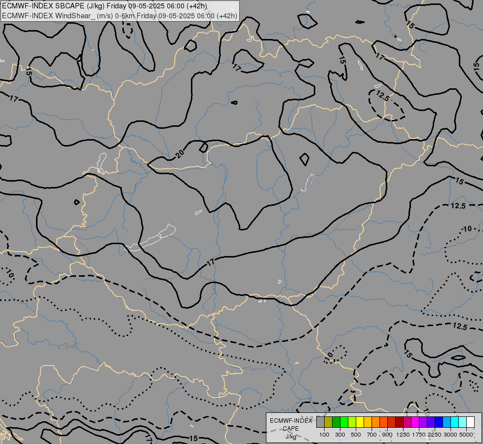Click the 1250 value on the legend scale
Viewport: 483px width, 444px height.
[403, 435]
